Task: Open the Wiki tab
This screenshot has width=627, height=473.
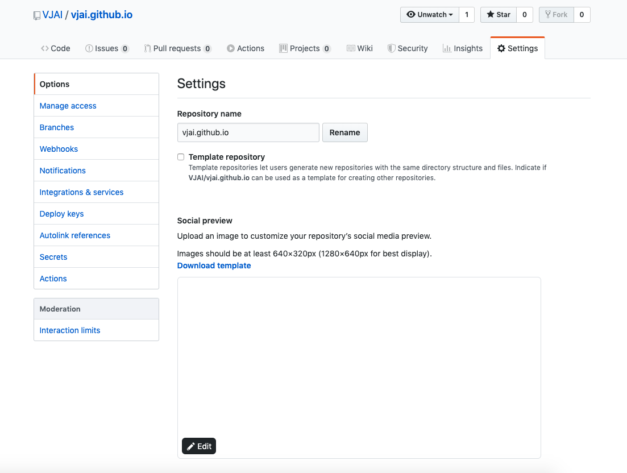Action: pyautogui.click(x=360, y=48)
